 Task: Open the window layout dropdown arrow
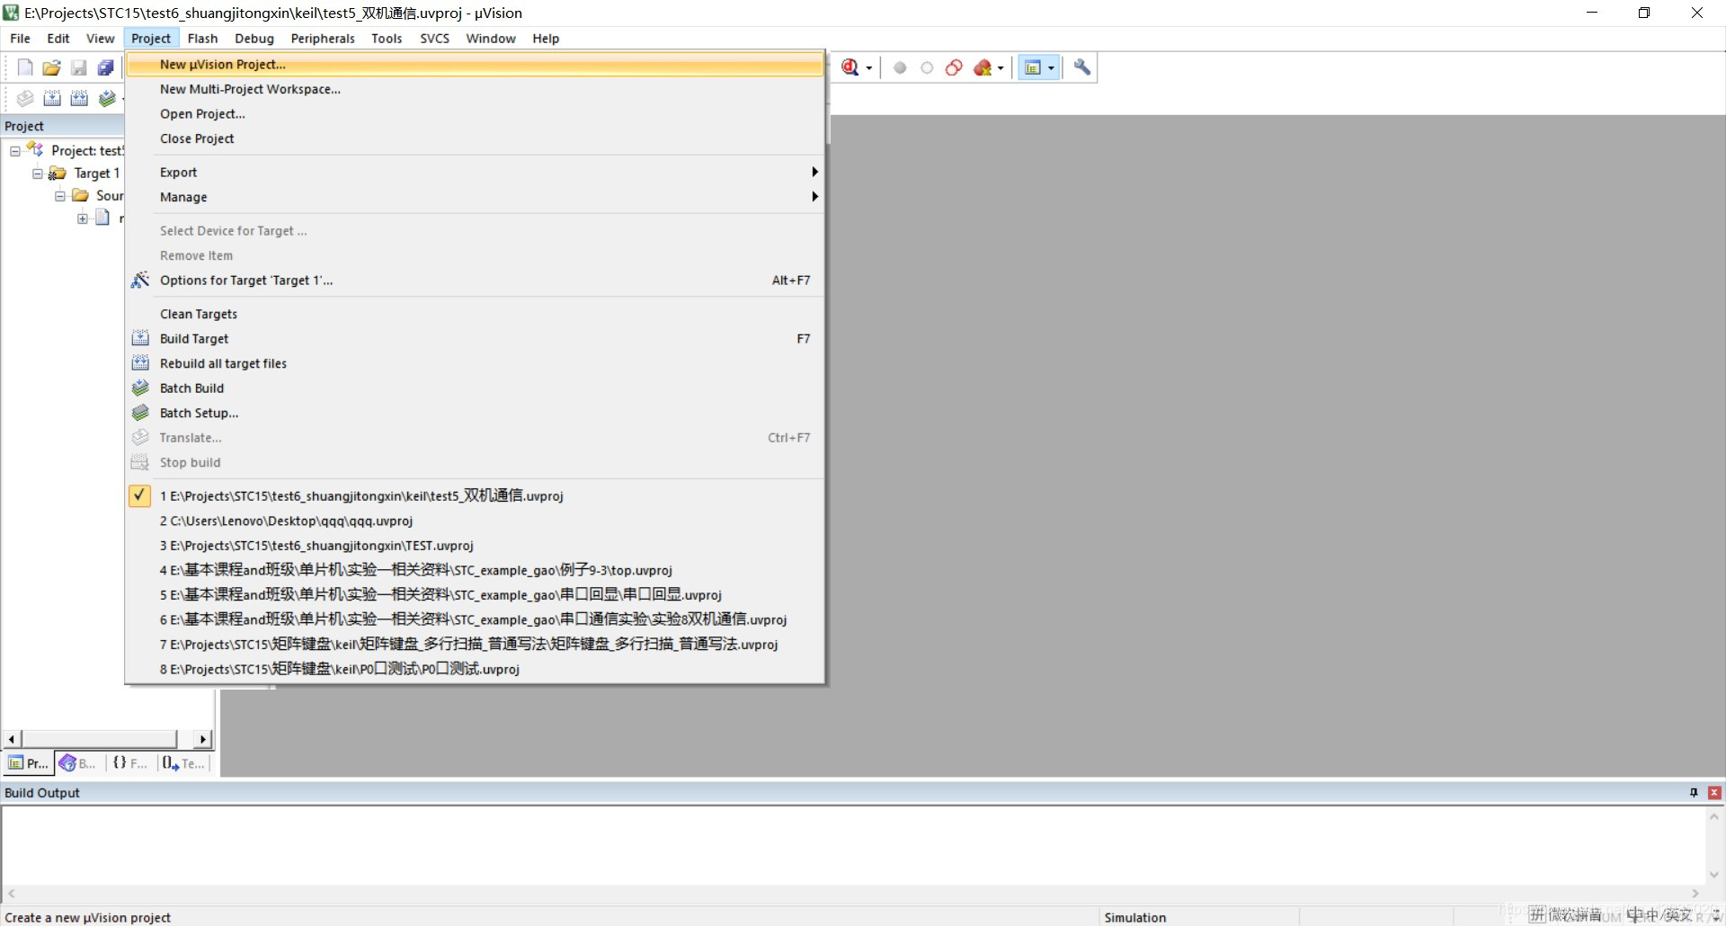pyautogui.click(x=1051, y=68)
